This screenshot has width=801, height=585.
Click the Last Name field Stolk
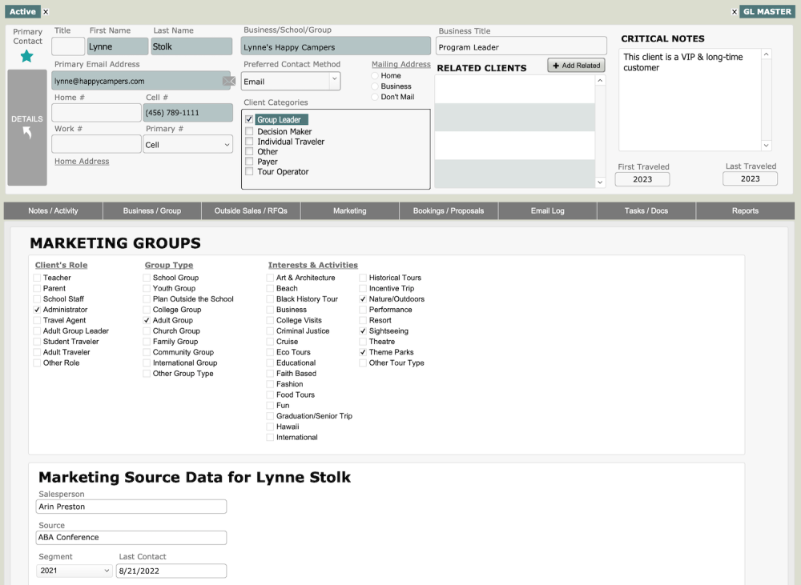coord(191,46)
